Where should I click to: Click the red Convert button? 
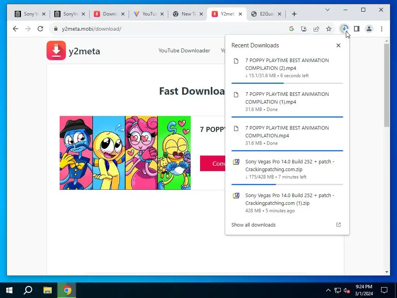[213, 163]
